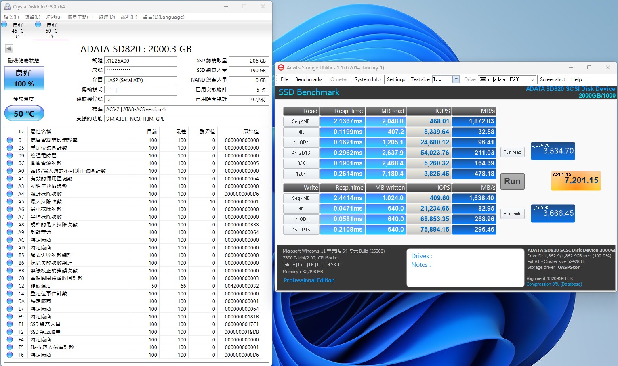Click the status orb for attribute 0C
This screenshot has height=366, width=618.
coord(10,163)
